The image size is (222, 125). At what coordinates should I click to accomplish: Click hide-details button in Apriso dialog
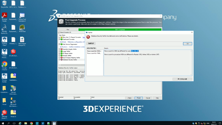coord(91,43)
